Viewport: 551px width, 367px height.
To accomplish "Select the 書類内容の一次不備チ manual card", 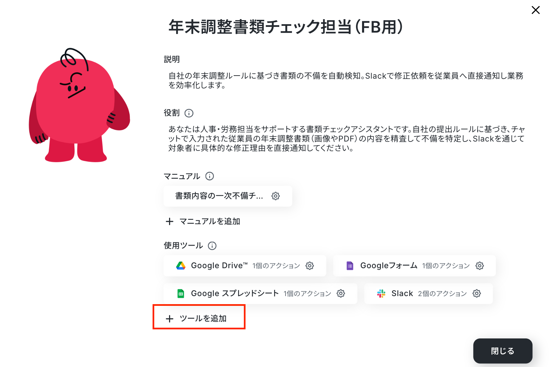I will tap(228, 196).
